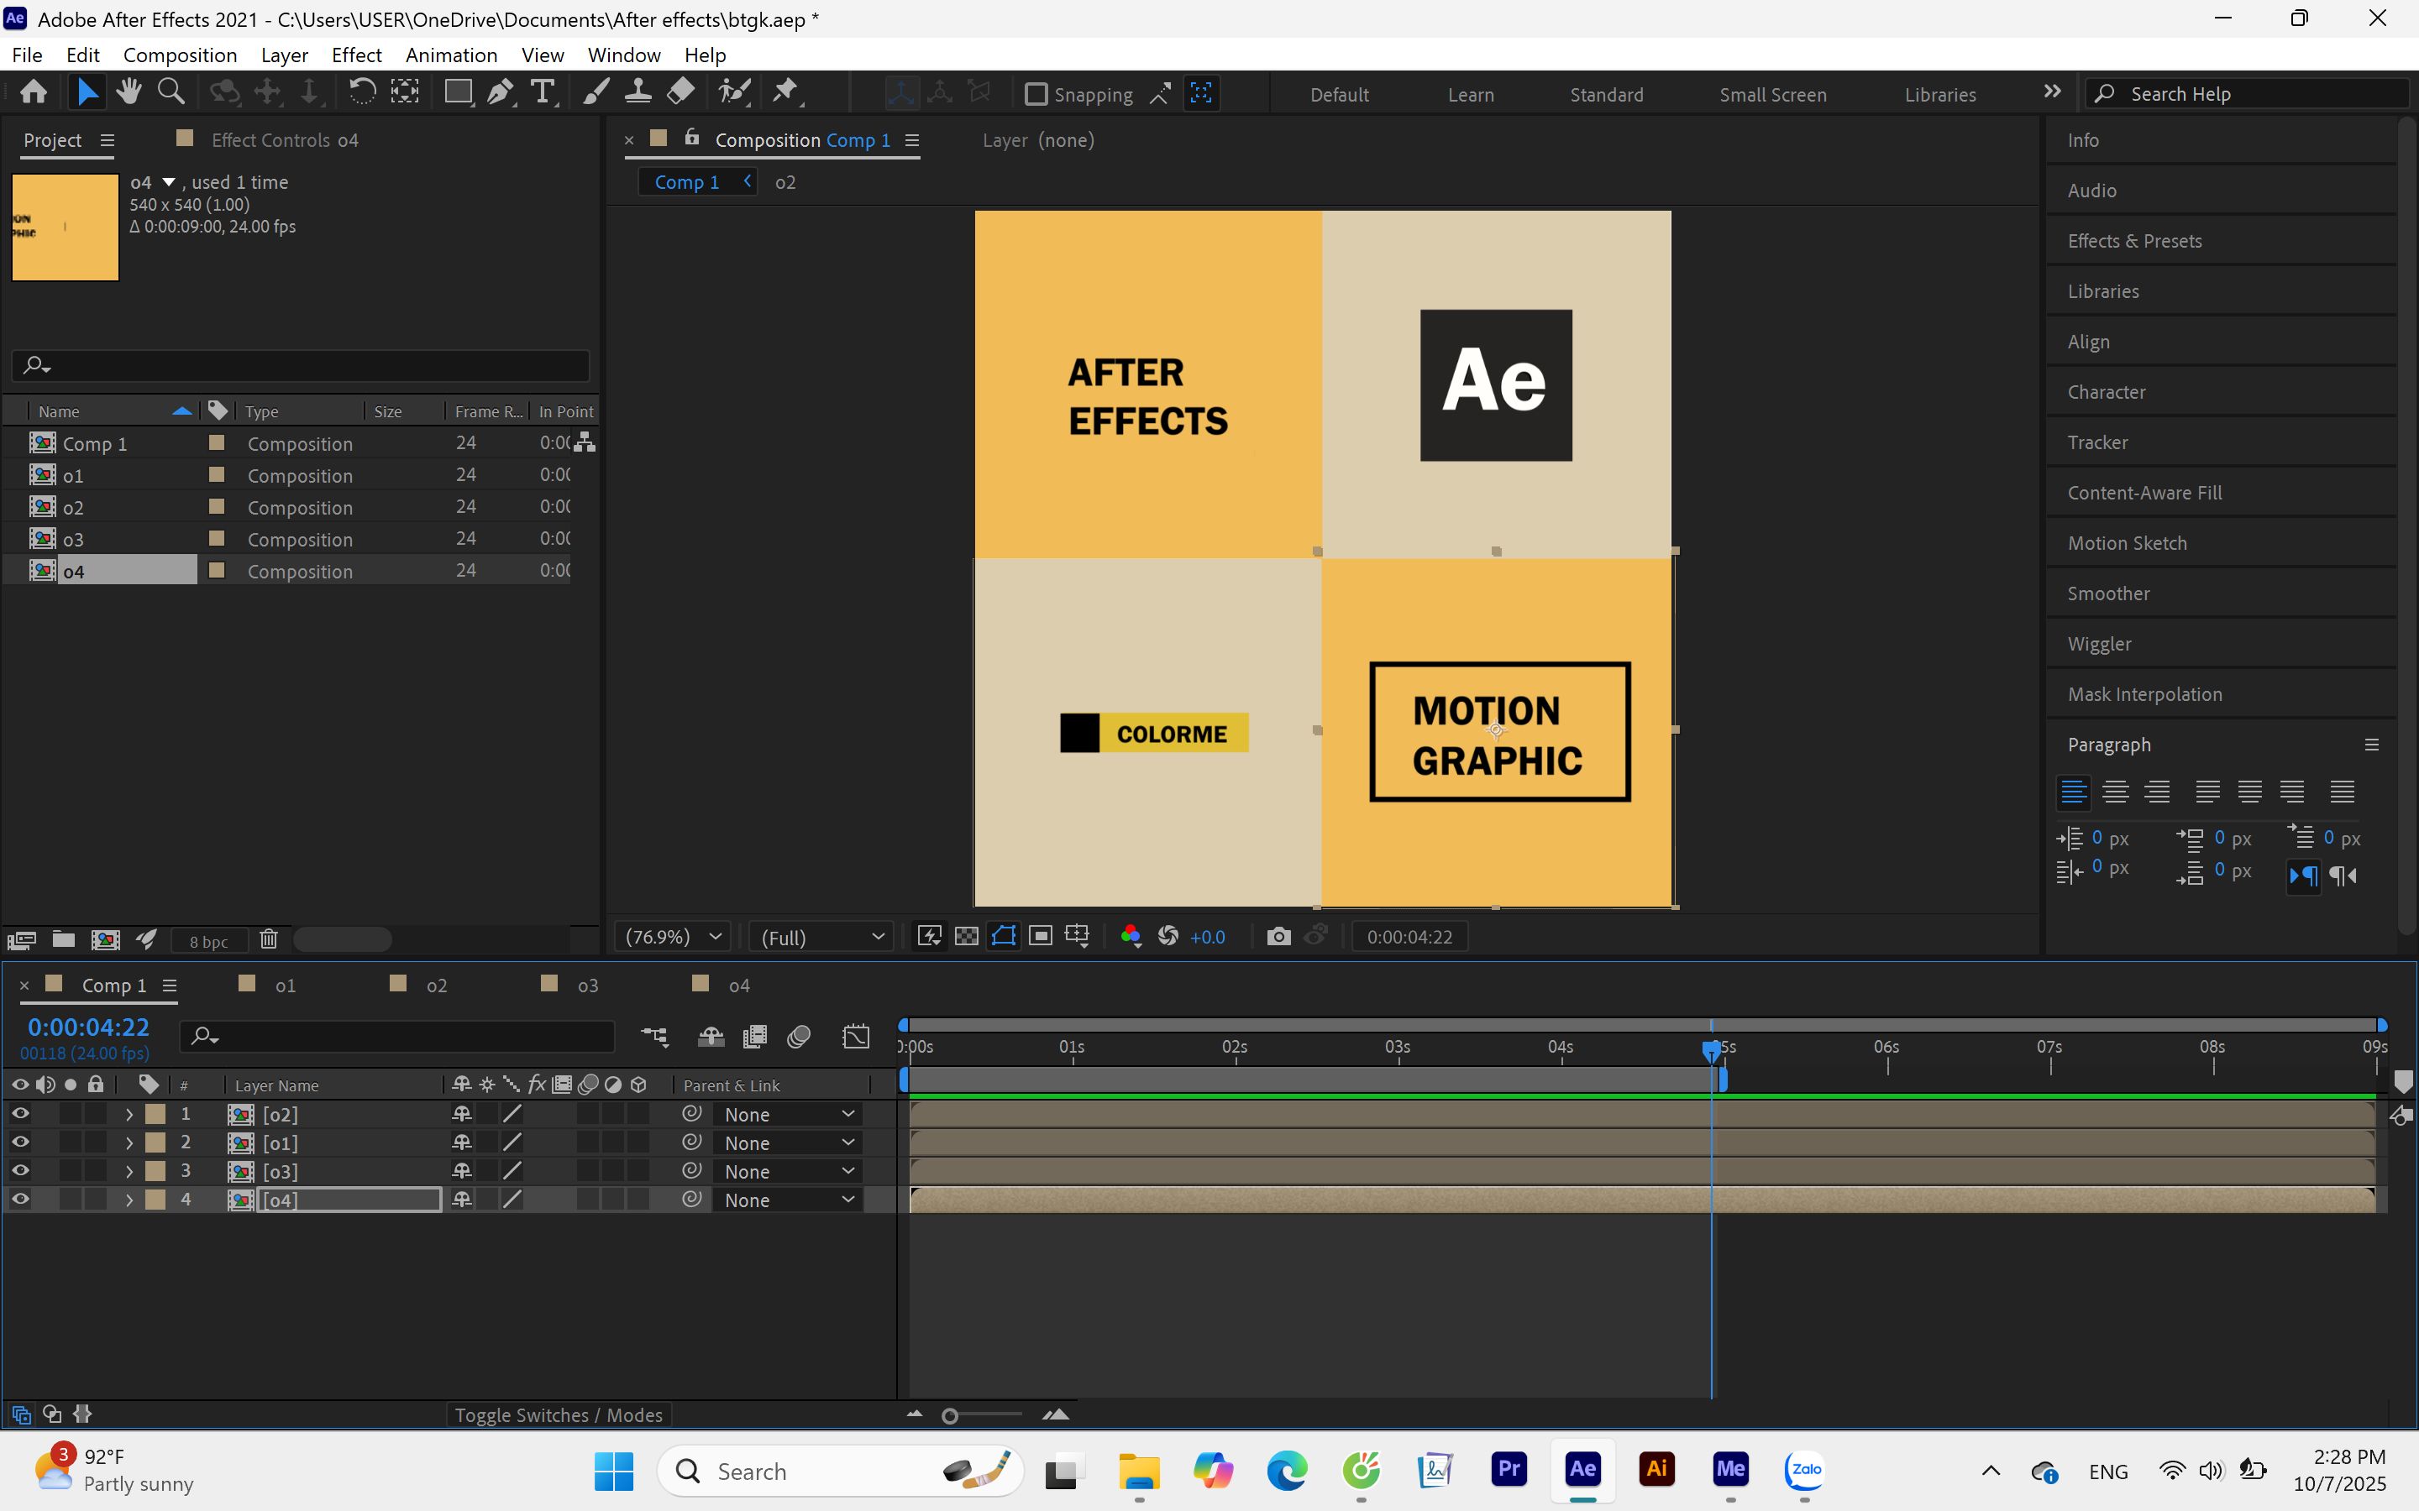2419x1511 pixels.
Task: Select the Hand tool
Action: 128,93
